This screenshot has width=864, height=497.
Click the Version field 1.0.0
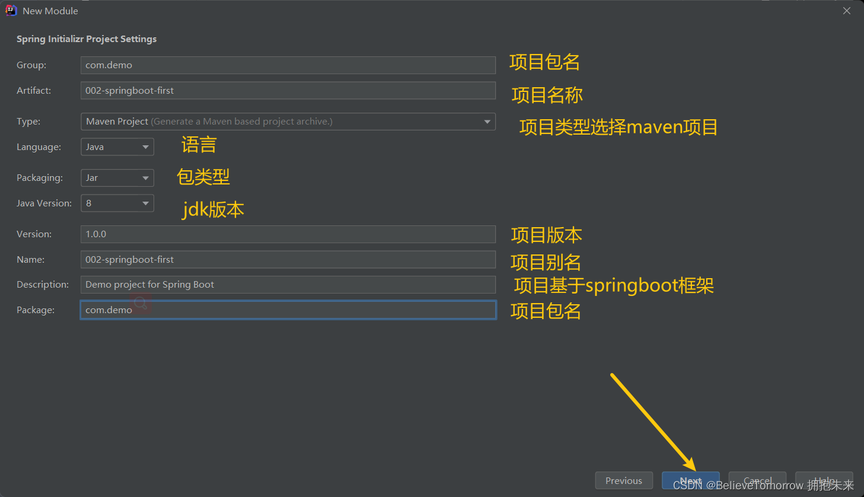pos(288,234)
